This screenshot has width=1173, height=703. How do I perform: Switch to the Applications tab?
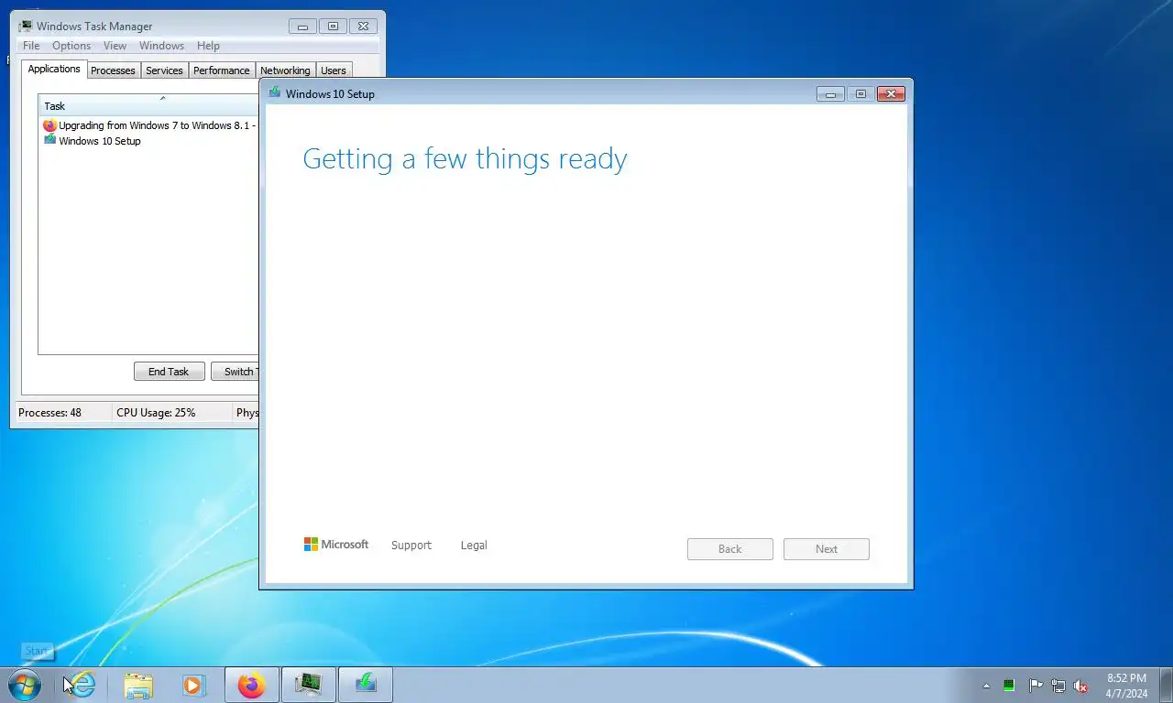[x=54, y=69]
